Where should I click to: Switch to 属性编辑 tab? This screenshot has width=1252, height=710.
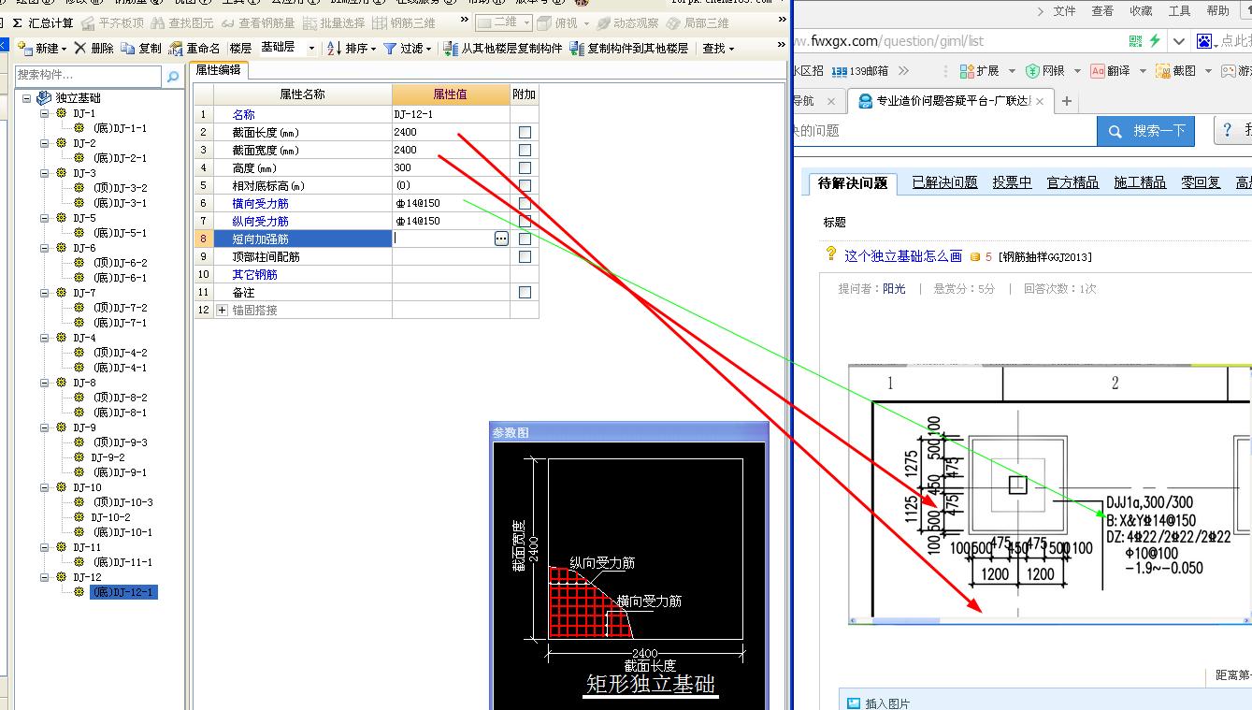(218, 69)
